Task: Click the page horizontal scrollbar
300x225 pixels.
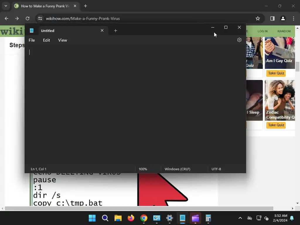Action: coord(139,208)
